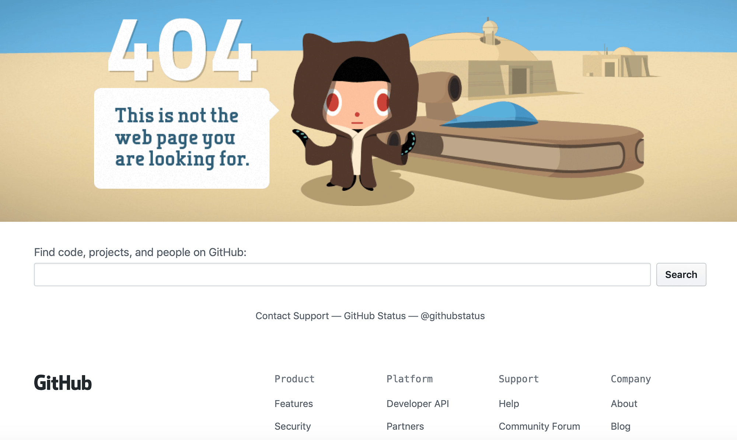Click the Help link under Support

point(509,403)
